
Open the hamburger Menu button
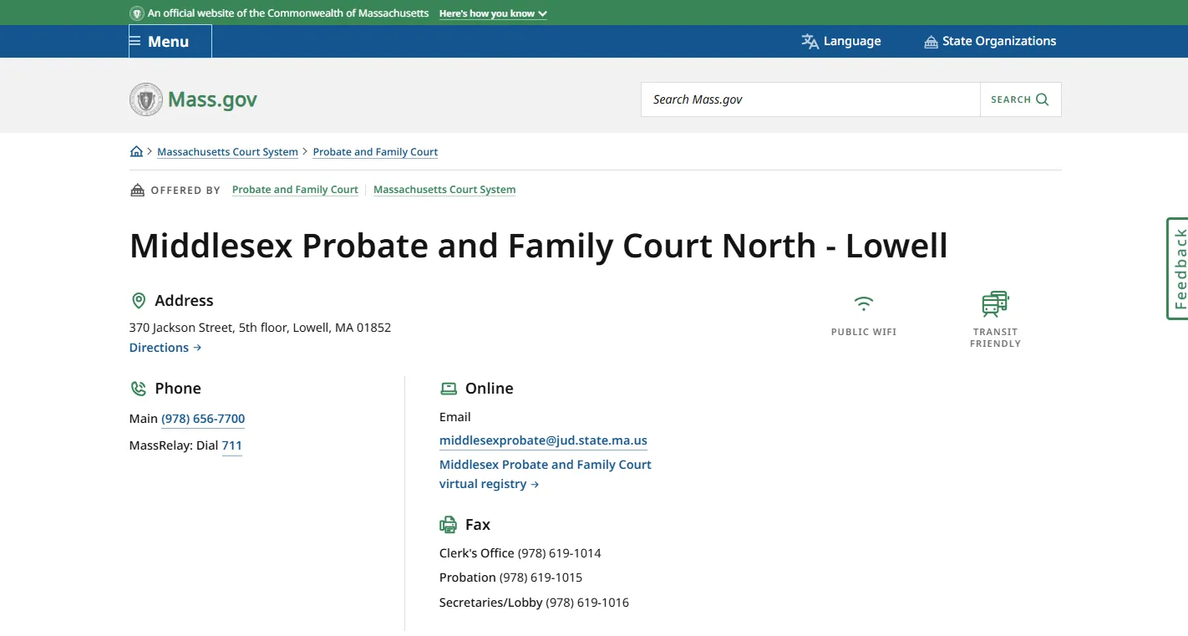click(170, 41)
